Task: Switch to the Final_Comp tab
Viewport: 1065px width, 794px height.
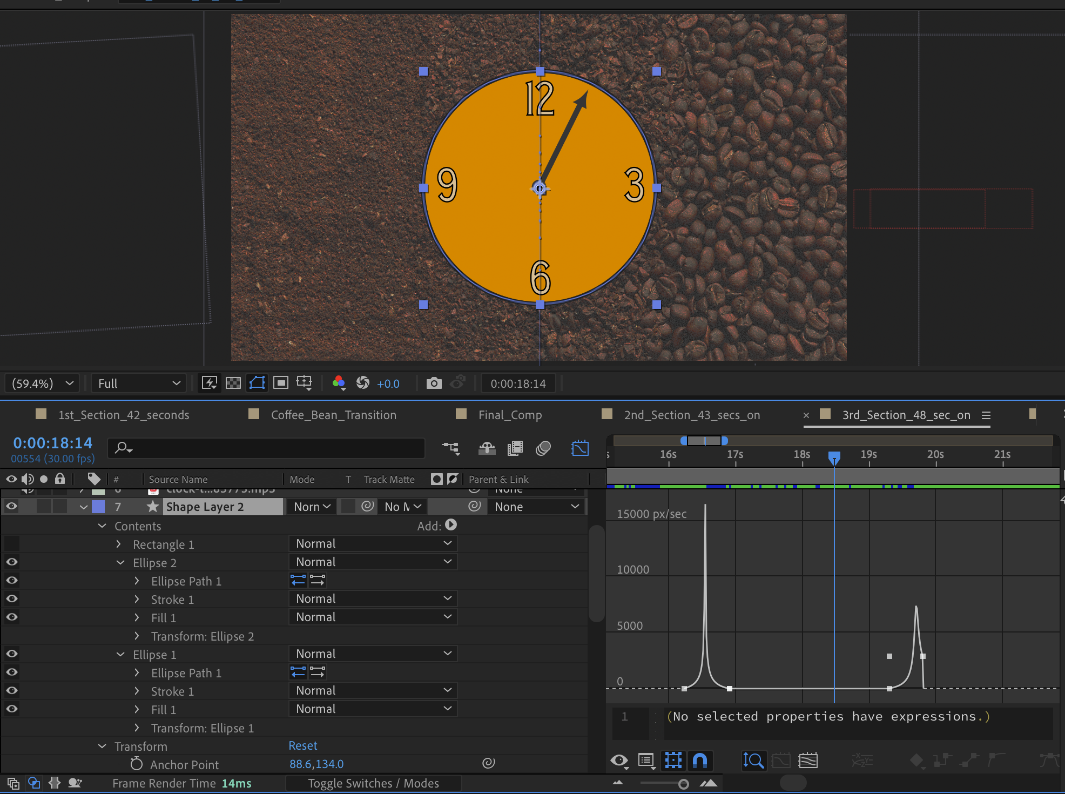Action: (x=509, y=415)
